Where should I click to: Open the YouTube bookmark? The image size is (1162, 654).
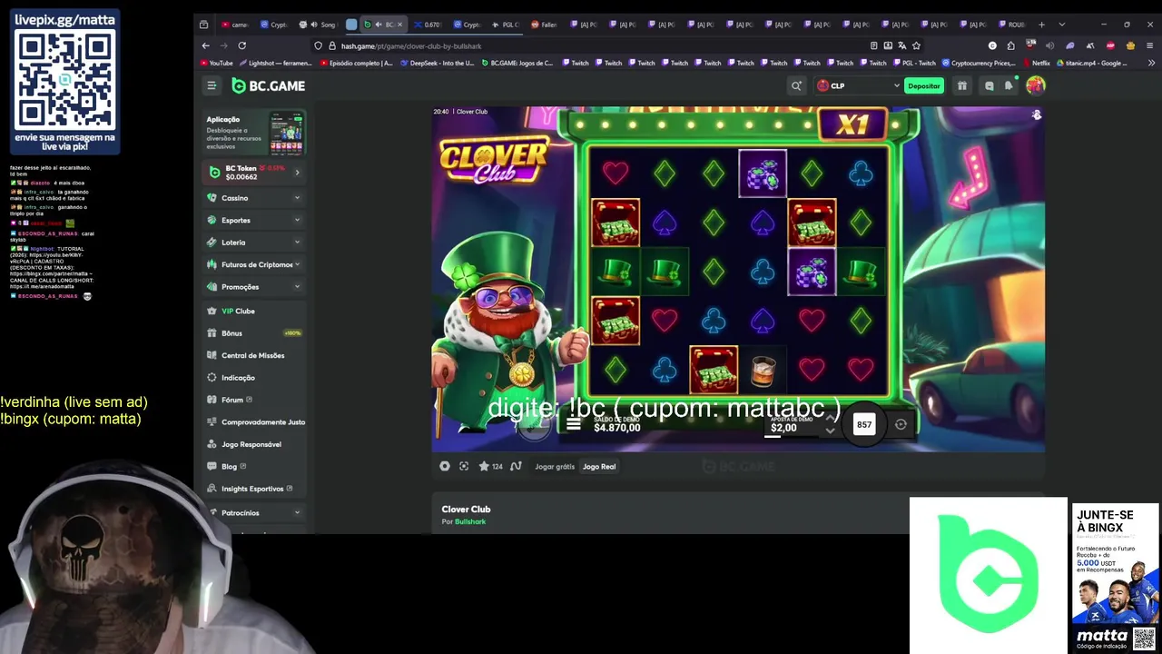pyautogui.click(x=217, y=64)
